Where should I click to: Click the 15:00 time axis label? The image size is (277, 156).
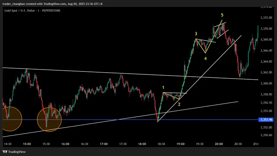click(x=27, y=144)
